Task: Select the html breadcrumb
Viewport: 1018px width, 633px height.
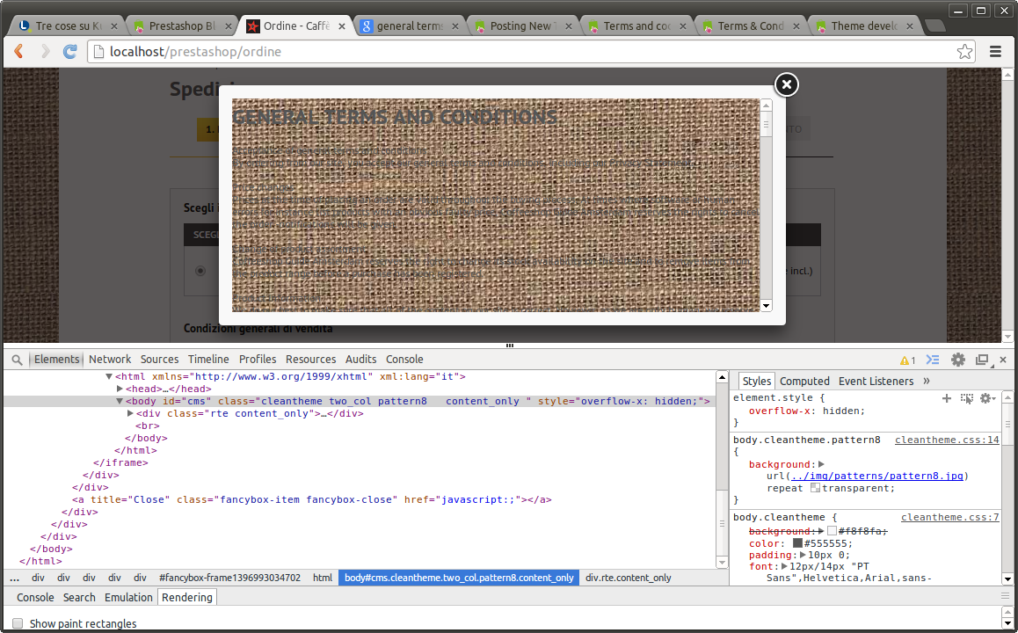Action: click(323, 578)
